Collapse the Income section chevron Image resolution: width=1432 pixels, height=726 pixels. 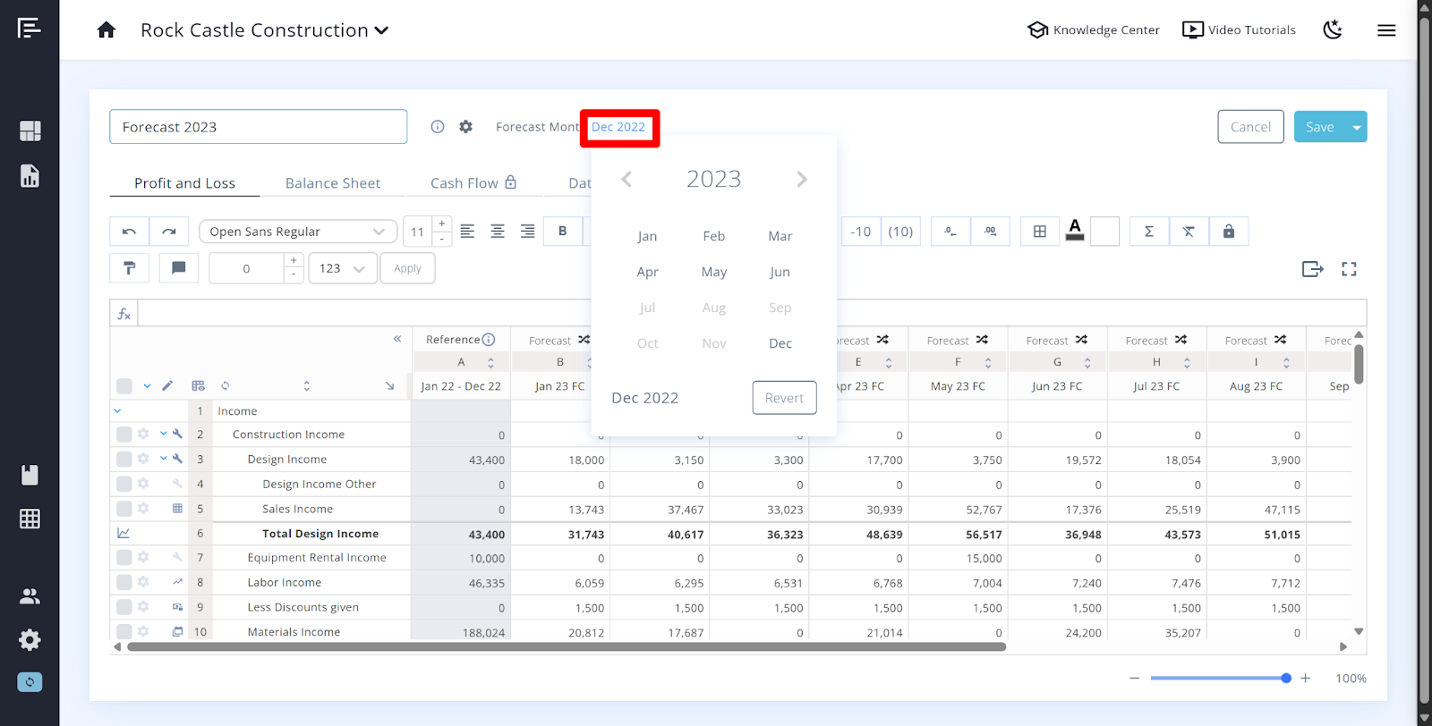pyautogui.click(x=117, y=411)
